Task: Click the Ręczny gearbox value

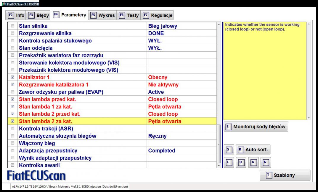Action: (158, 136)
